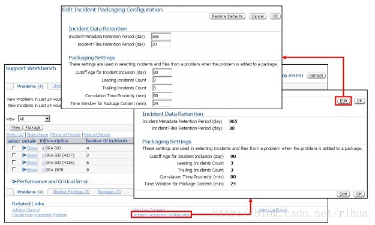Open the Packages (1) tab
The width and height of the screenshot is (375, 225).
(x=109, y=192)
